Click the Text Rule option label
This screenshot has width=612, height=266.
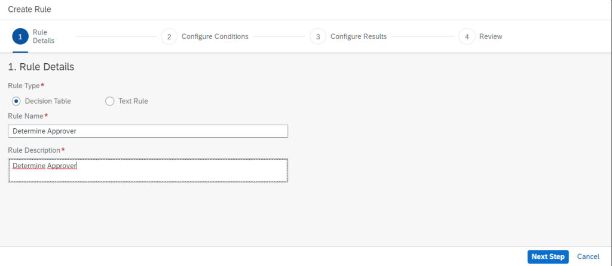(133, 101)
